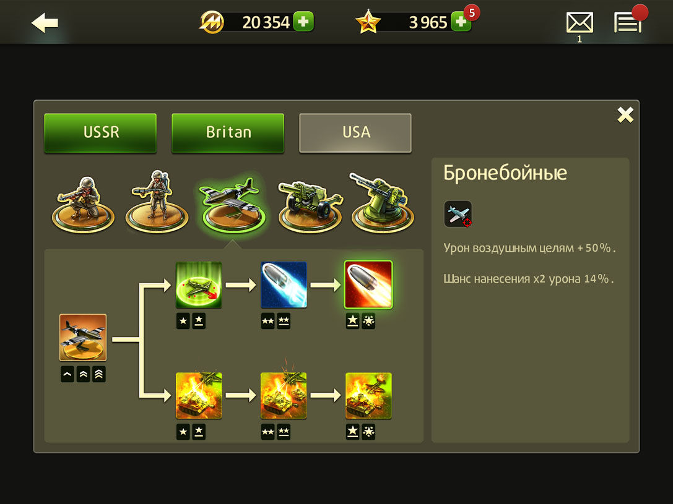This screenshot has width=673, height=504.
Task: Open the mail envelope inbox
Action: click(x=580, y=23)
